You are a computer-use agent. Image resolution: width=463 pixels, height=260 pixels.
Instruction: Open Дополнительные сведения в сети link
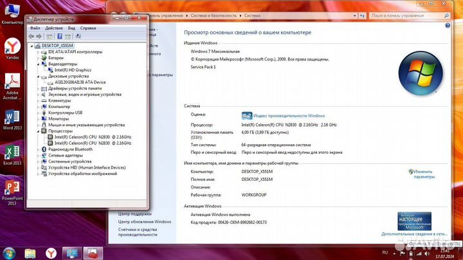click(414, 234)
